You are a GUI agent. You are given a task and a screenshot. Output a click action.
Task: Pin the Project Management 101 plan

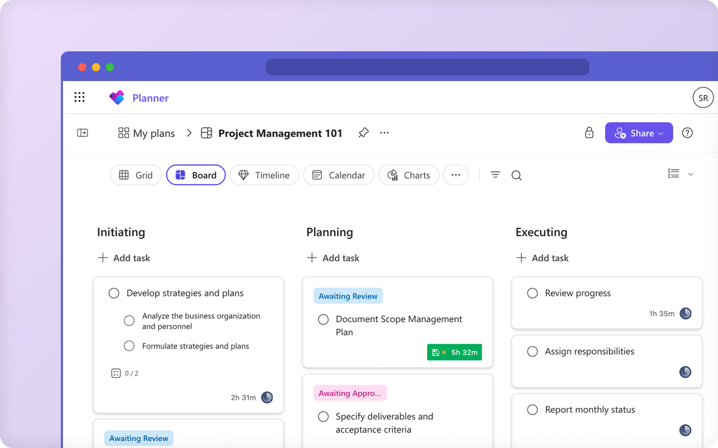[363, 133]
